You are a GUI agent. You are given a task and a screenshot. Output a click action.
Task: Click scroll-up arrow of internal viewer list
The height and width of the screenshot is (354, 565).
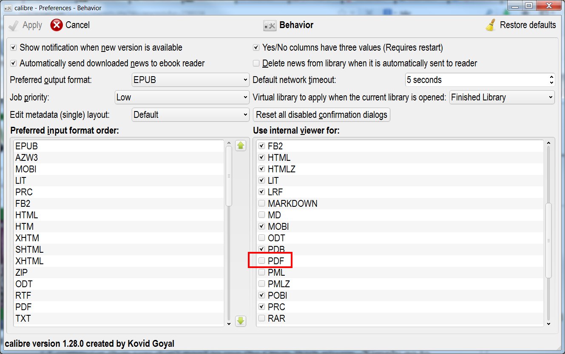(548, 143)
